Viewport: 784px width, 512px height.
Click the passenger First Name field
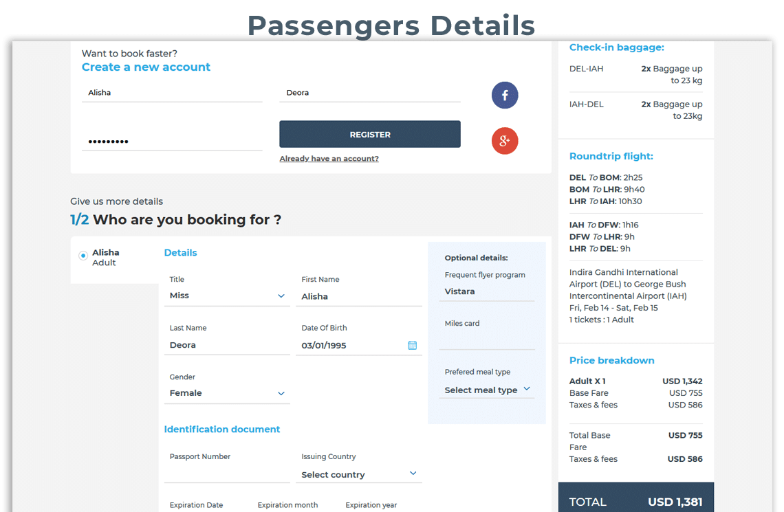pos(359,296)
